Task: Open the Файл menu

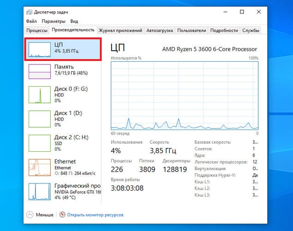Action: click(31, 21)
